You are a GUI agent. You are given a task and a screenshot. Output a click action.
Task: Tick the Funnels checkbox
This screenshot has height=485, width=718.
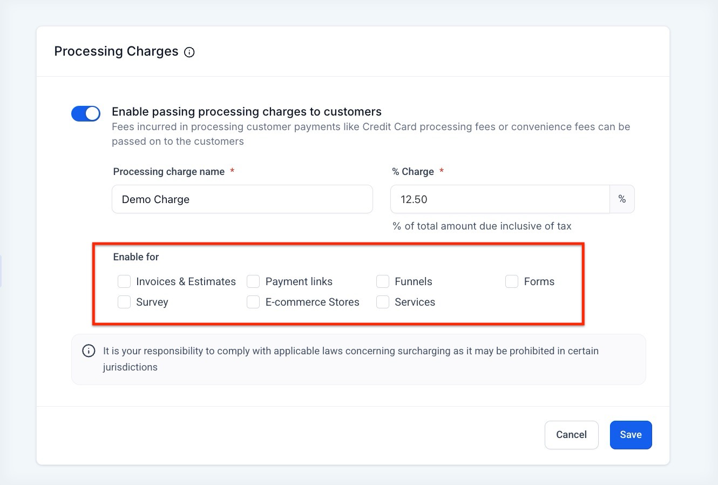tap(383, 281)
